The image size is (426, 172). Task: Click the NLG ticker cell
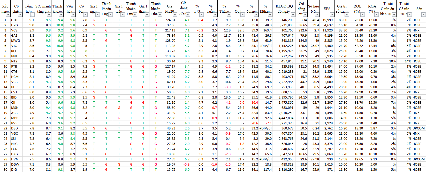(17, 144)
